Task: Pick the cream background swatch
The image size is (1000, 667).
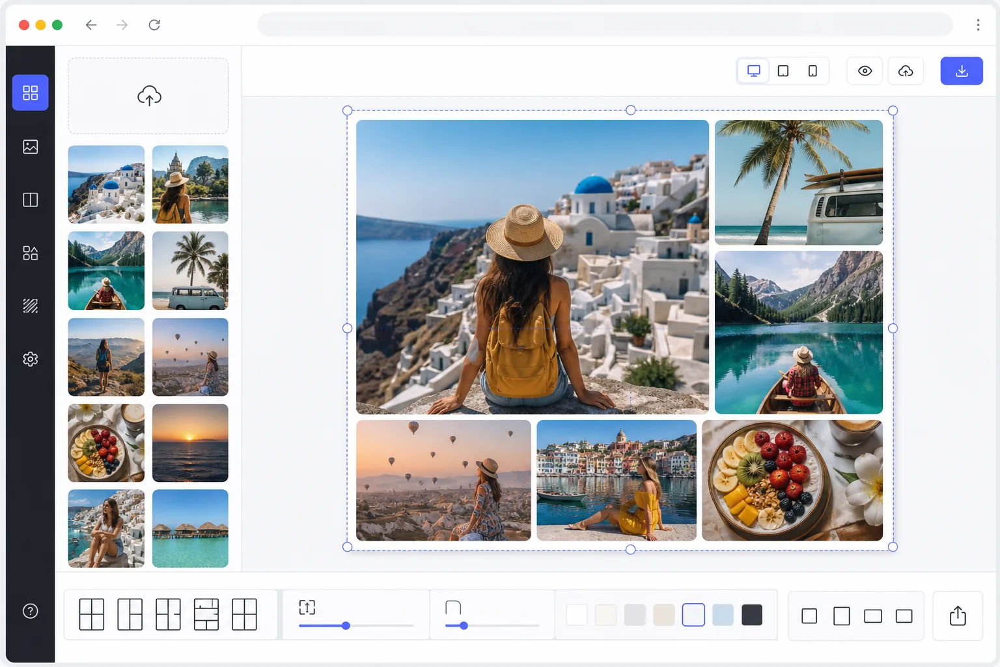Action: pyautogui.click(x=605, y=615)
